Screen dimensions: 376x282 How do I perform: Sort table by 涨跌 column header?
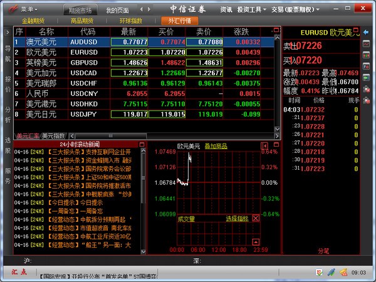click(x=241, y=32)
